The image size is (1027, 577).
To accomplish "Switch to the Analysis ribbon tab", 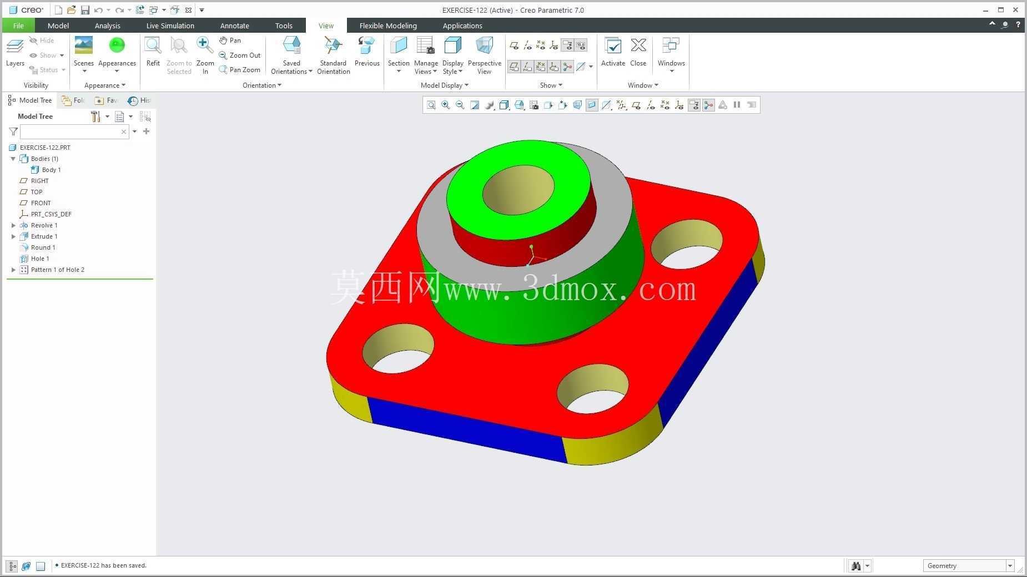I will pos(108,26).
